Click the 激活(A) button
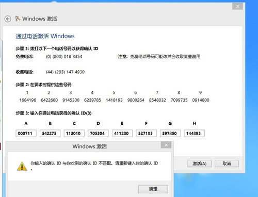Image resolution: width=258 pixels, height=197 pixels. click(199, 163)
